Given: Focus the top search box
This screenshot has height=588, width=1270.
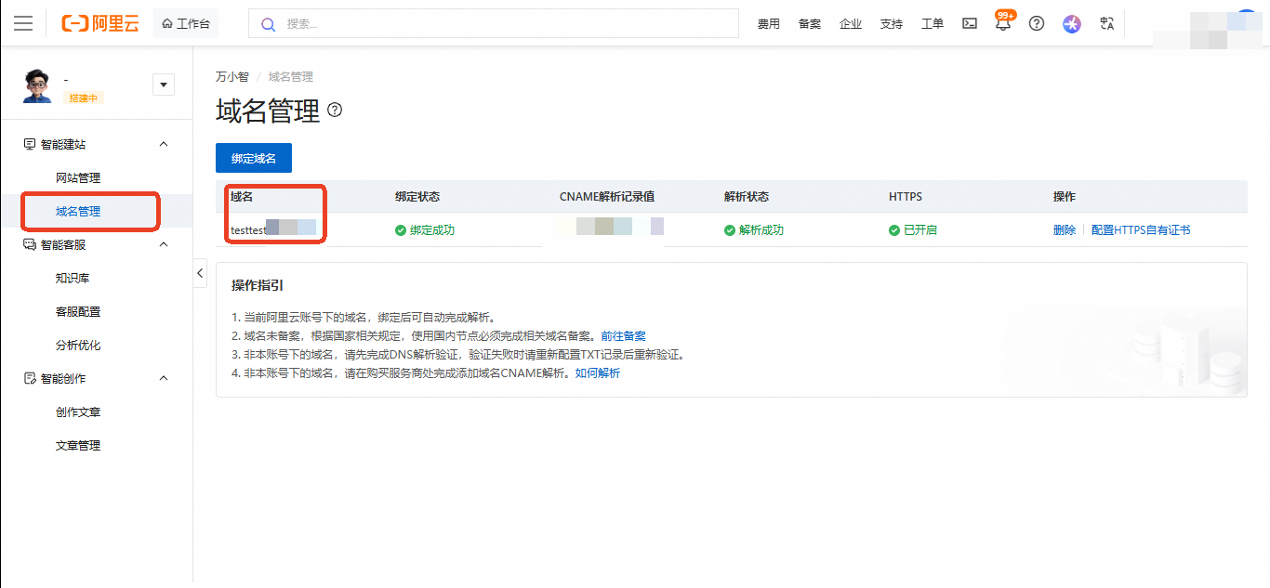Looking at the screenshot, I should [493, 23].
